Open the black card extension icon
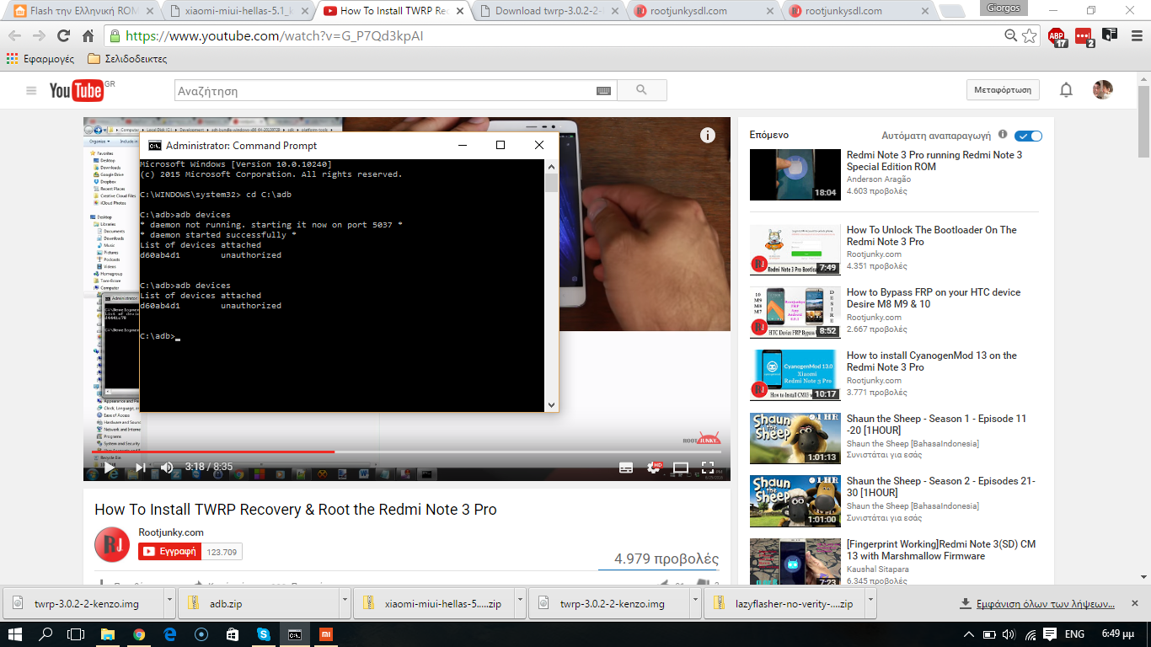The image size is (1151, 647). point(1109,35)
